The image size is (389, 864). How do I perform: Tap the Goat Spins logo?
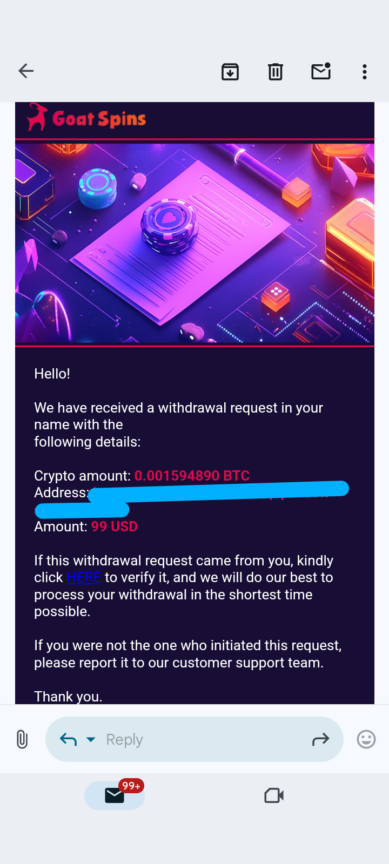(x=88, y=118)
